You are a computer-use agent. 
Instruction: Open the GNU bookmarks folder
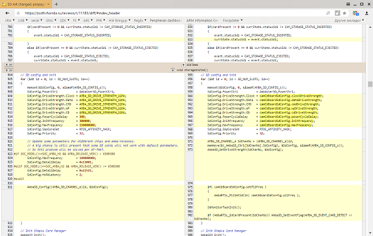click(51, 20)
